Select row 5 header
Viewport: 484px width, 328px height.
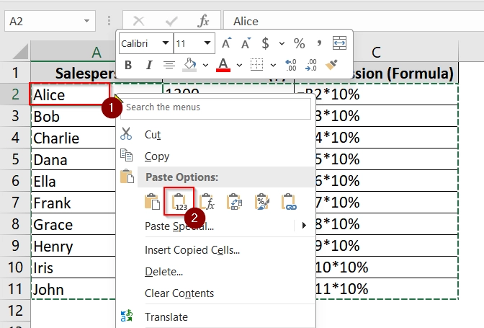[x=15, y=159]
